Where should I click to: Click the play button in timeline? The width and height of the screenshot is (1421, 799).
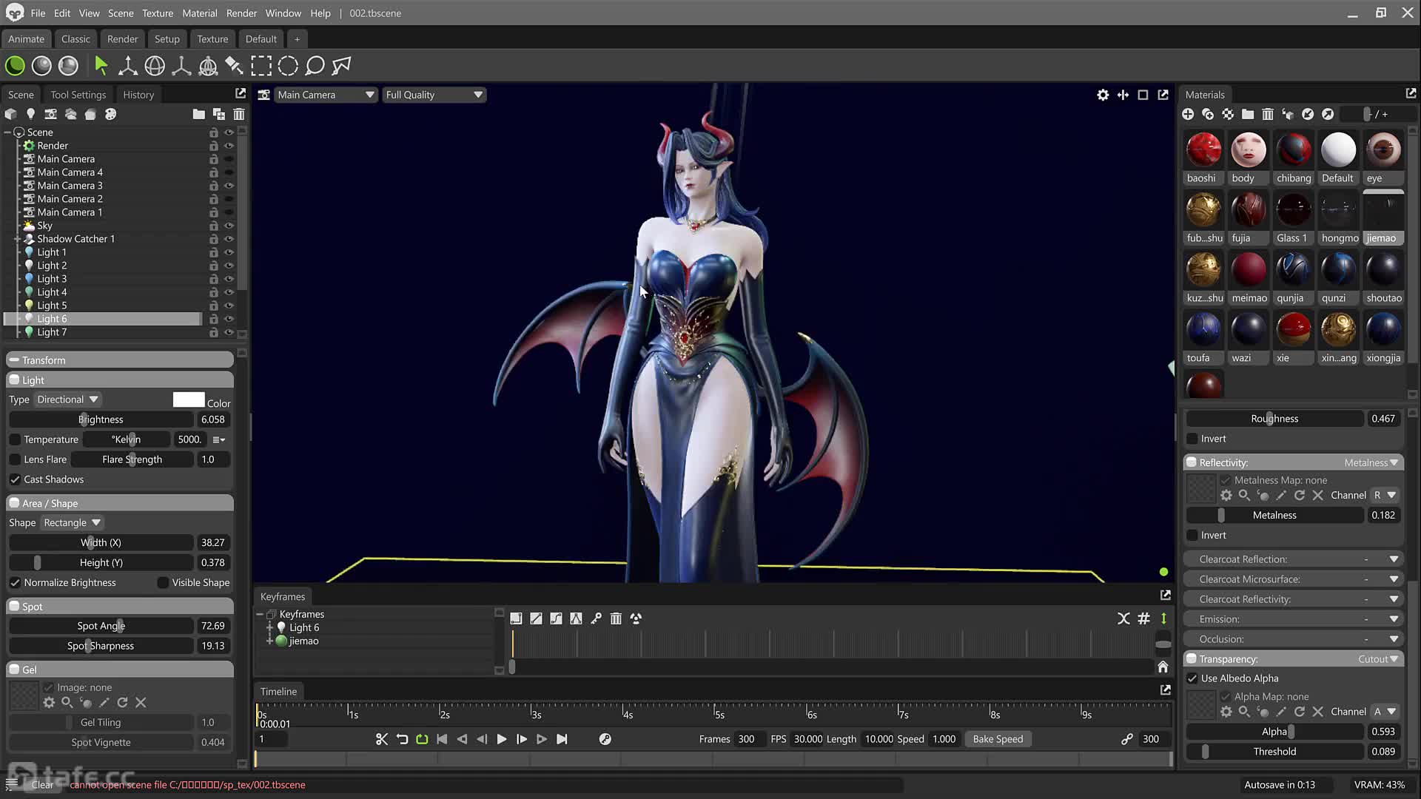(502, 739)
